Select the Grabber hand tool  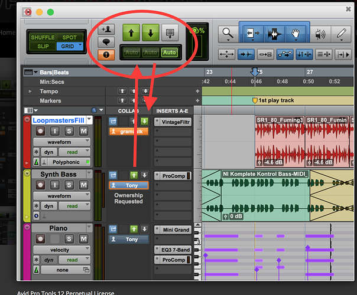tap(296, 34)
